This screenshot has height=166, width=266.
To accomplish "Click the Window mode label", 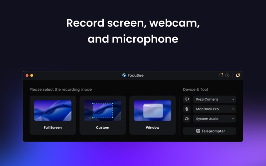I will pyautogui.click(x=153, y=127).
